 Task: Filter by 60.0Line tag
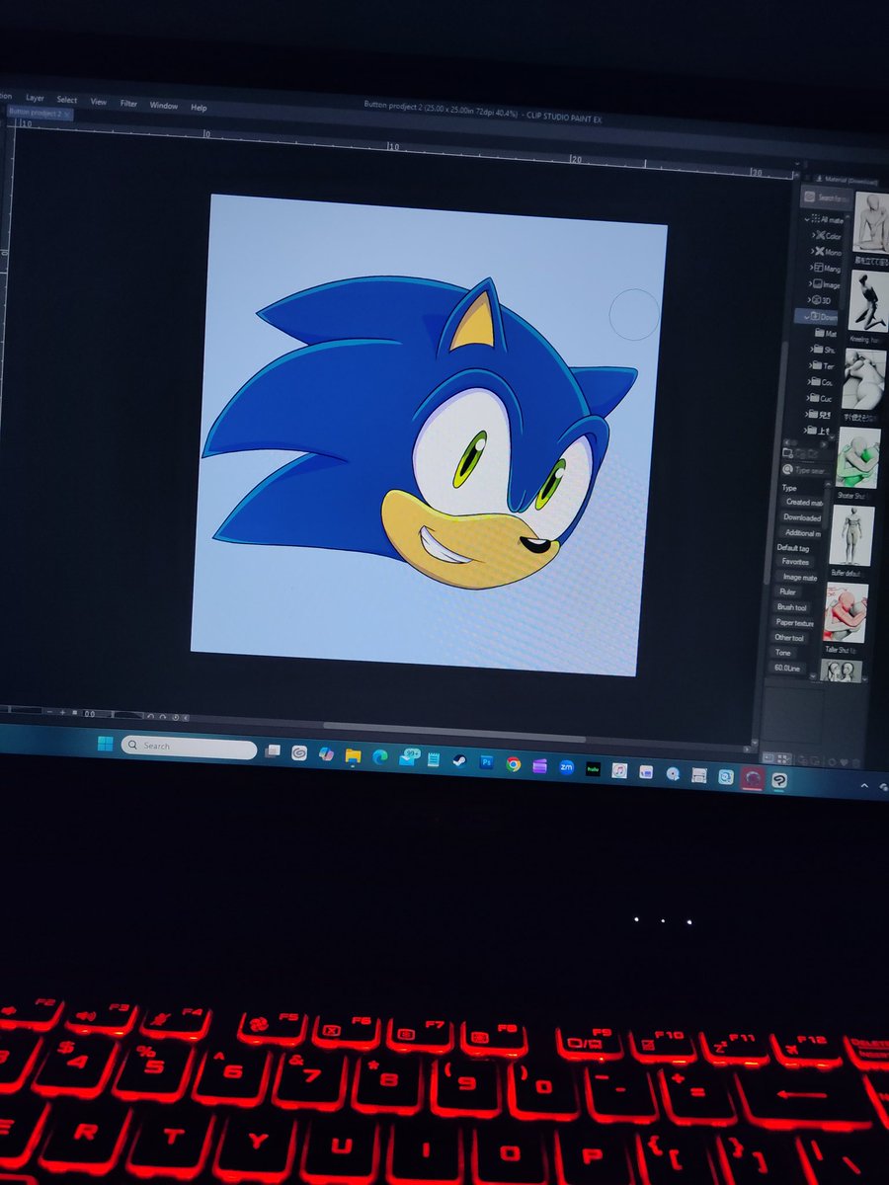point(786,669)
